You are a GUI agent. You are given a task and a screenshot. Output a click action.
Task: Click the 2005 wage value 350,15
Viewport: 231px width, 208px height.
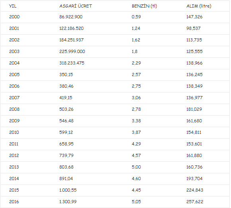[66, 75]
